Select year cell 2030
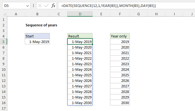 [x=120, y=103]
